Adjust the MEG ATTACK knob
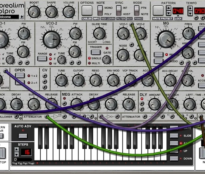The width and height of the screenshot is (205, 174). click(x=77, y=104)
